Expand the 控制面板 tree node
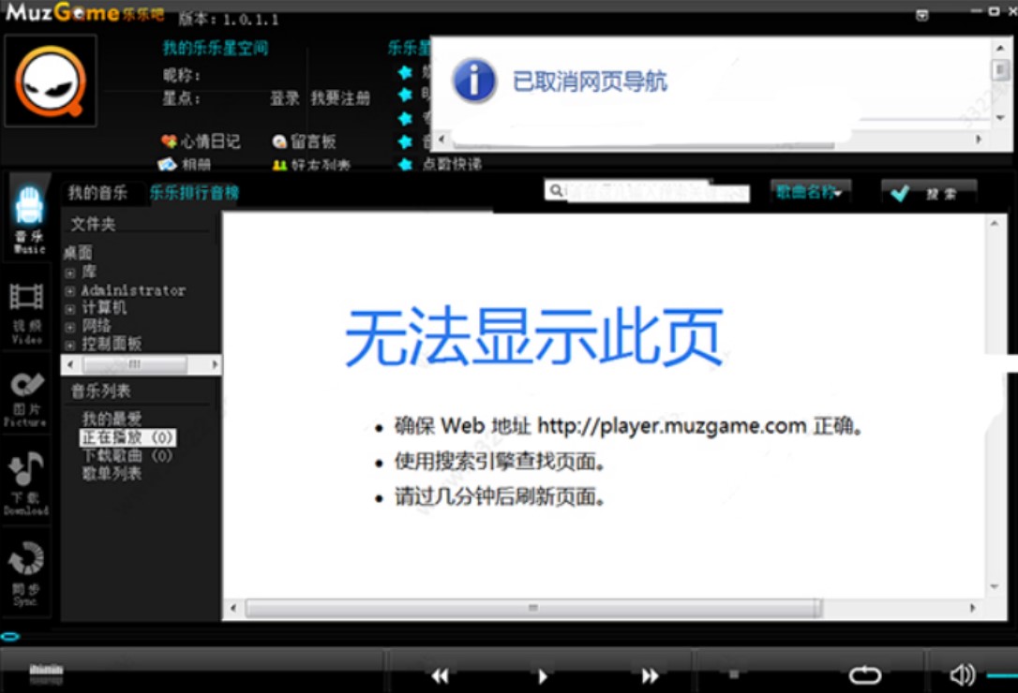The height and width of the screenshot is (693, 1018). pyautogui.click(x=70, y=346)
